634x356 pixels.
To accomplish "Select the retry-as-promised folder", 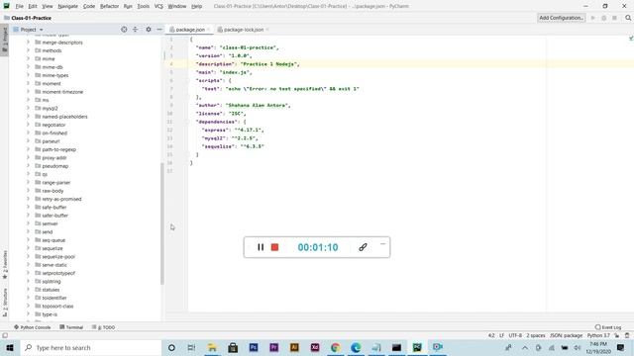I will (x=61, y=199).
